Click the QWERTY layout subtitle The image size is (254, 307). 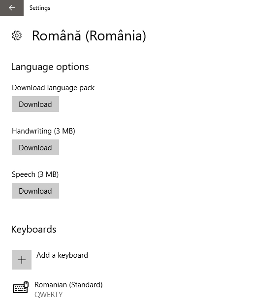pyautogui.click(x=49, y=295)
